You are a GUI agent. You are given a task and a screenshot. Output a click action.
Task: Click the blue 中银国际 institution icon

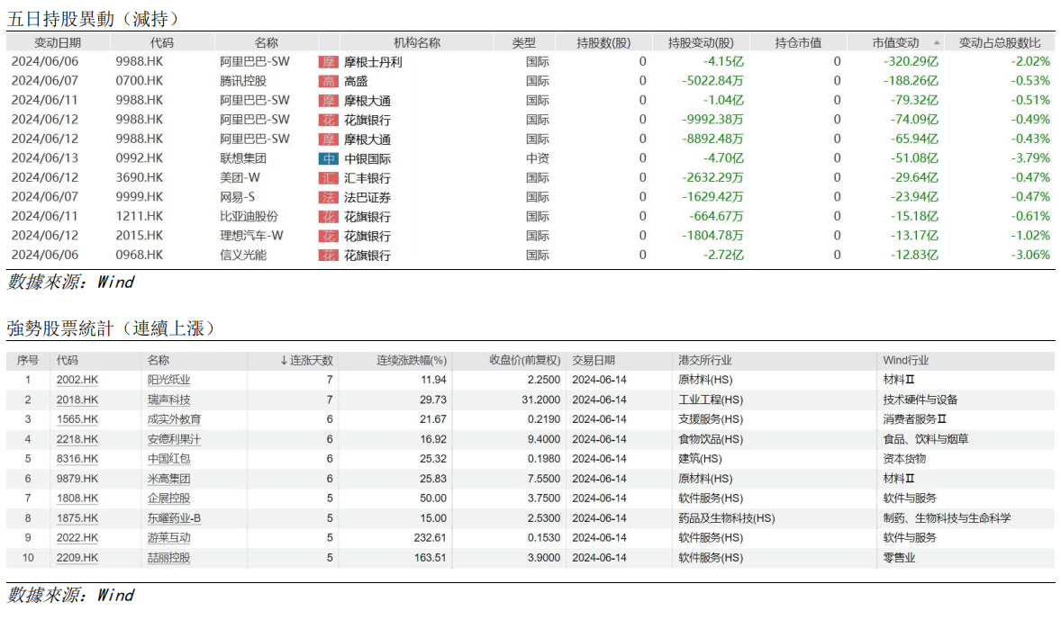pyautogui.click(x=328, y=159)
